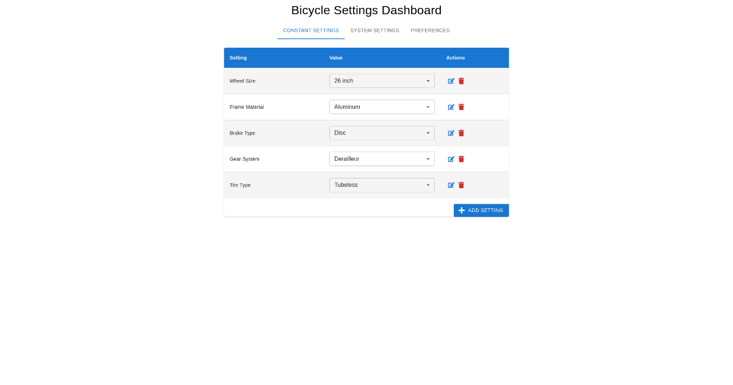The height and width of the screenshot is (385, 733).
Task: Expand the Frame Material Aluminum dropdown
Action: coord(382,107)
